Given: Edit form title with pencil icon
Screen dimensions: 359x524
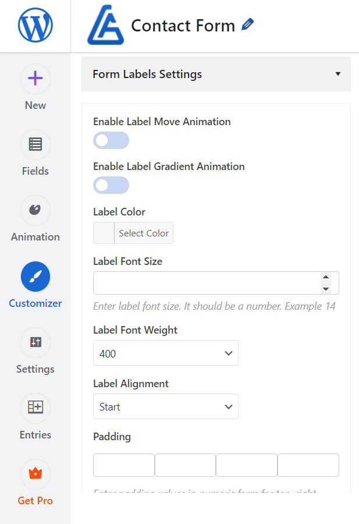Looking at the screenshot, I should [248, 24].
